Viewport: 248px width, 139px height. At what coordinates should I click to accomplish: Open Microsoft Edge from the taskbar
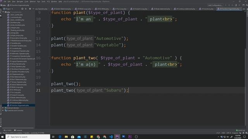(x=60, y=137)
